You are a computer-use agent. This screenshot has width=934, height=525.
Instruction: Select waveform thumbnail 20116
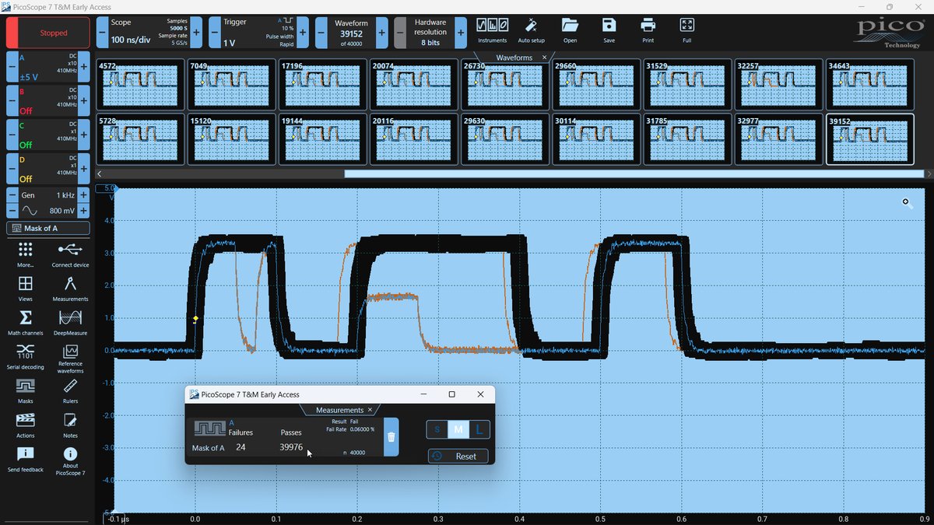point(413,140)
